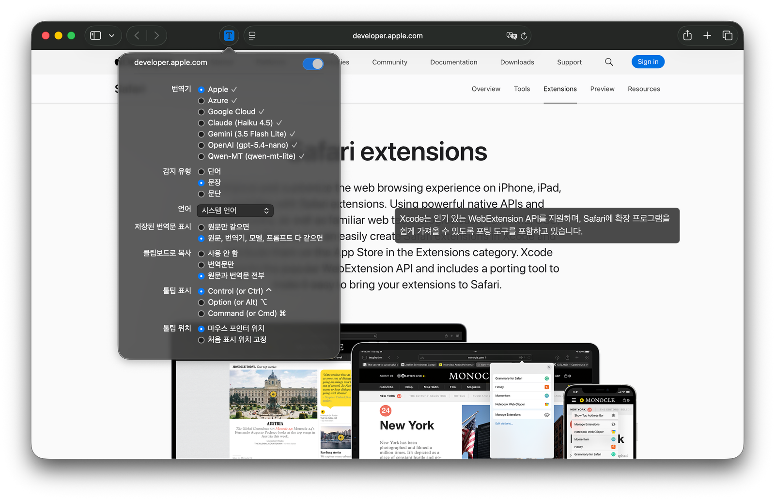775x500 pixels.
Task: Set detection type to 문장
Action: (x=209, y=182)
